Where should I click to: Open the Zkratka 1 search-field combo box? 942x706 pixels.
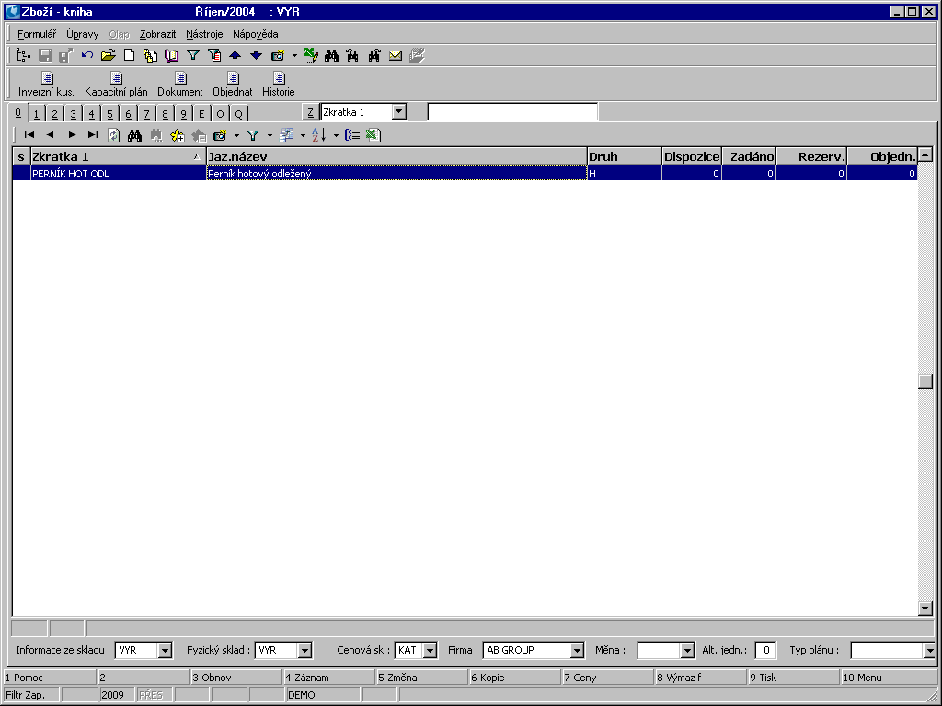399,111
